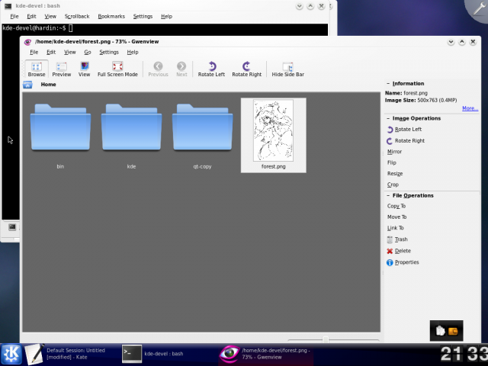Open Bookmarks menu in terminal window

click(x=111, y=16)
